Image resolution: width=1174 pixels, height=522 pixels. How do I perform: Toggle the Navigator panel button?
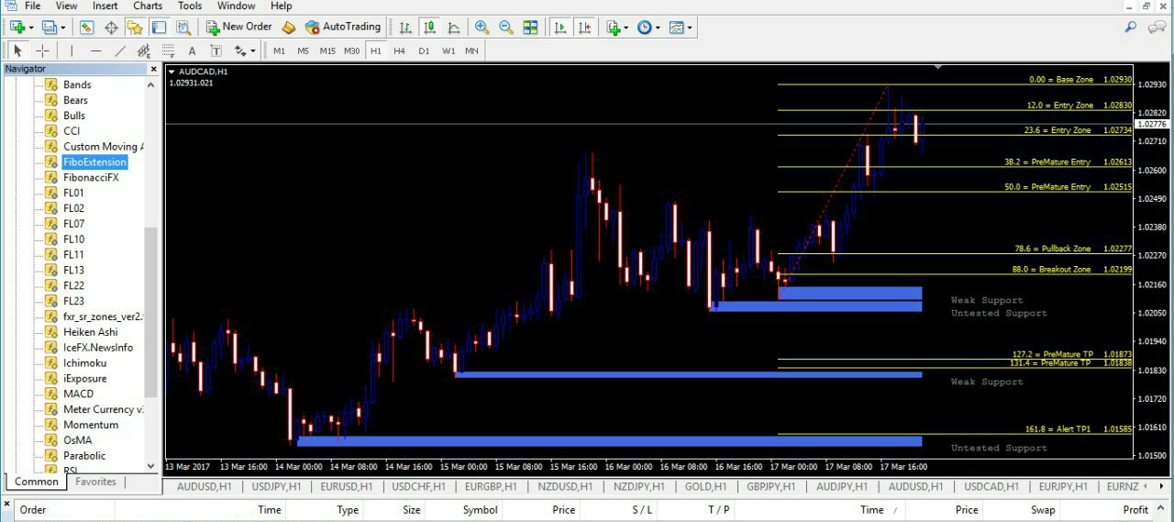(135, 28)
